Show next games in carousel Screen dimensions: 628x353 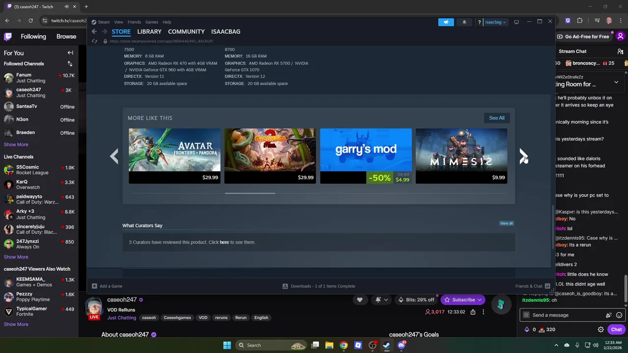pos(523,156)
